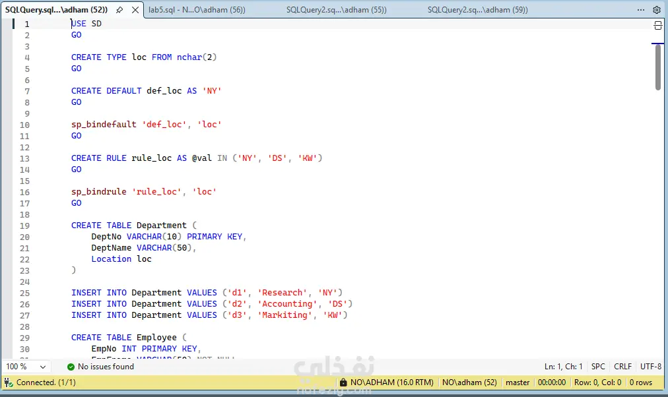This screenshot has width=668, height=397.
Task: Click the 0 rows status entry
Action: [x=641, y=382]
